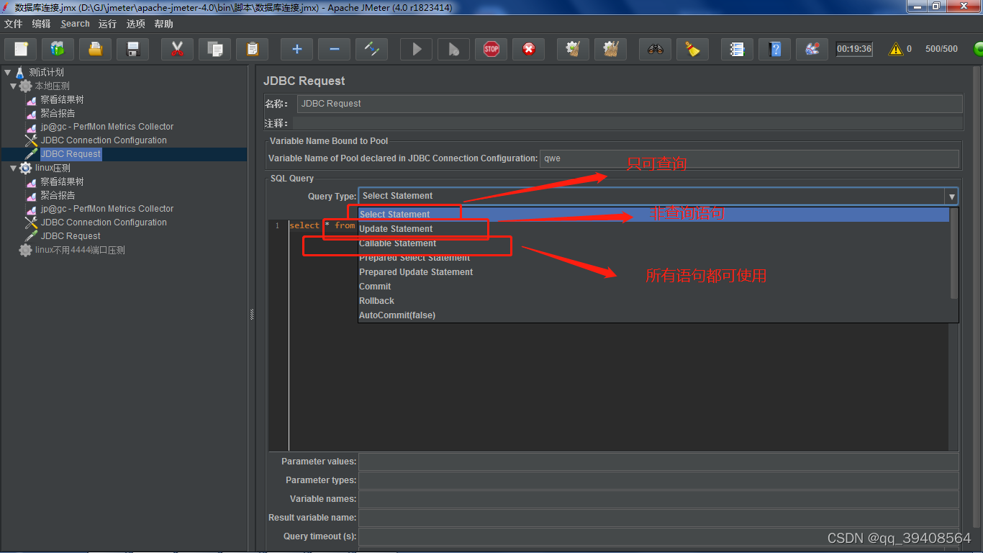The image size is (983, 553).
Task: Stop the test with STOP icon
Action: tap(491, 49)
